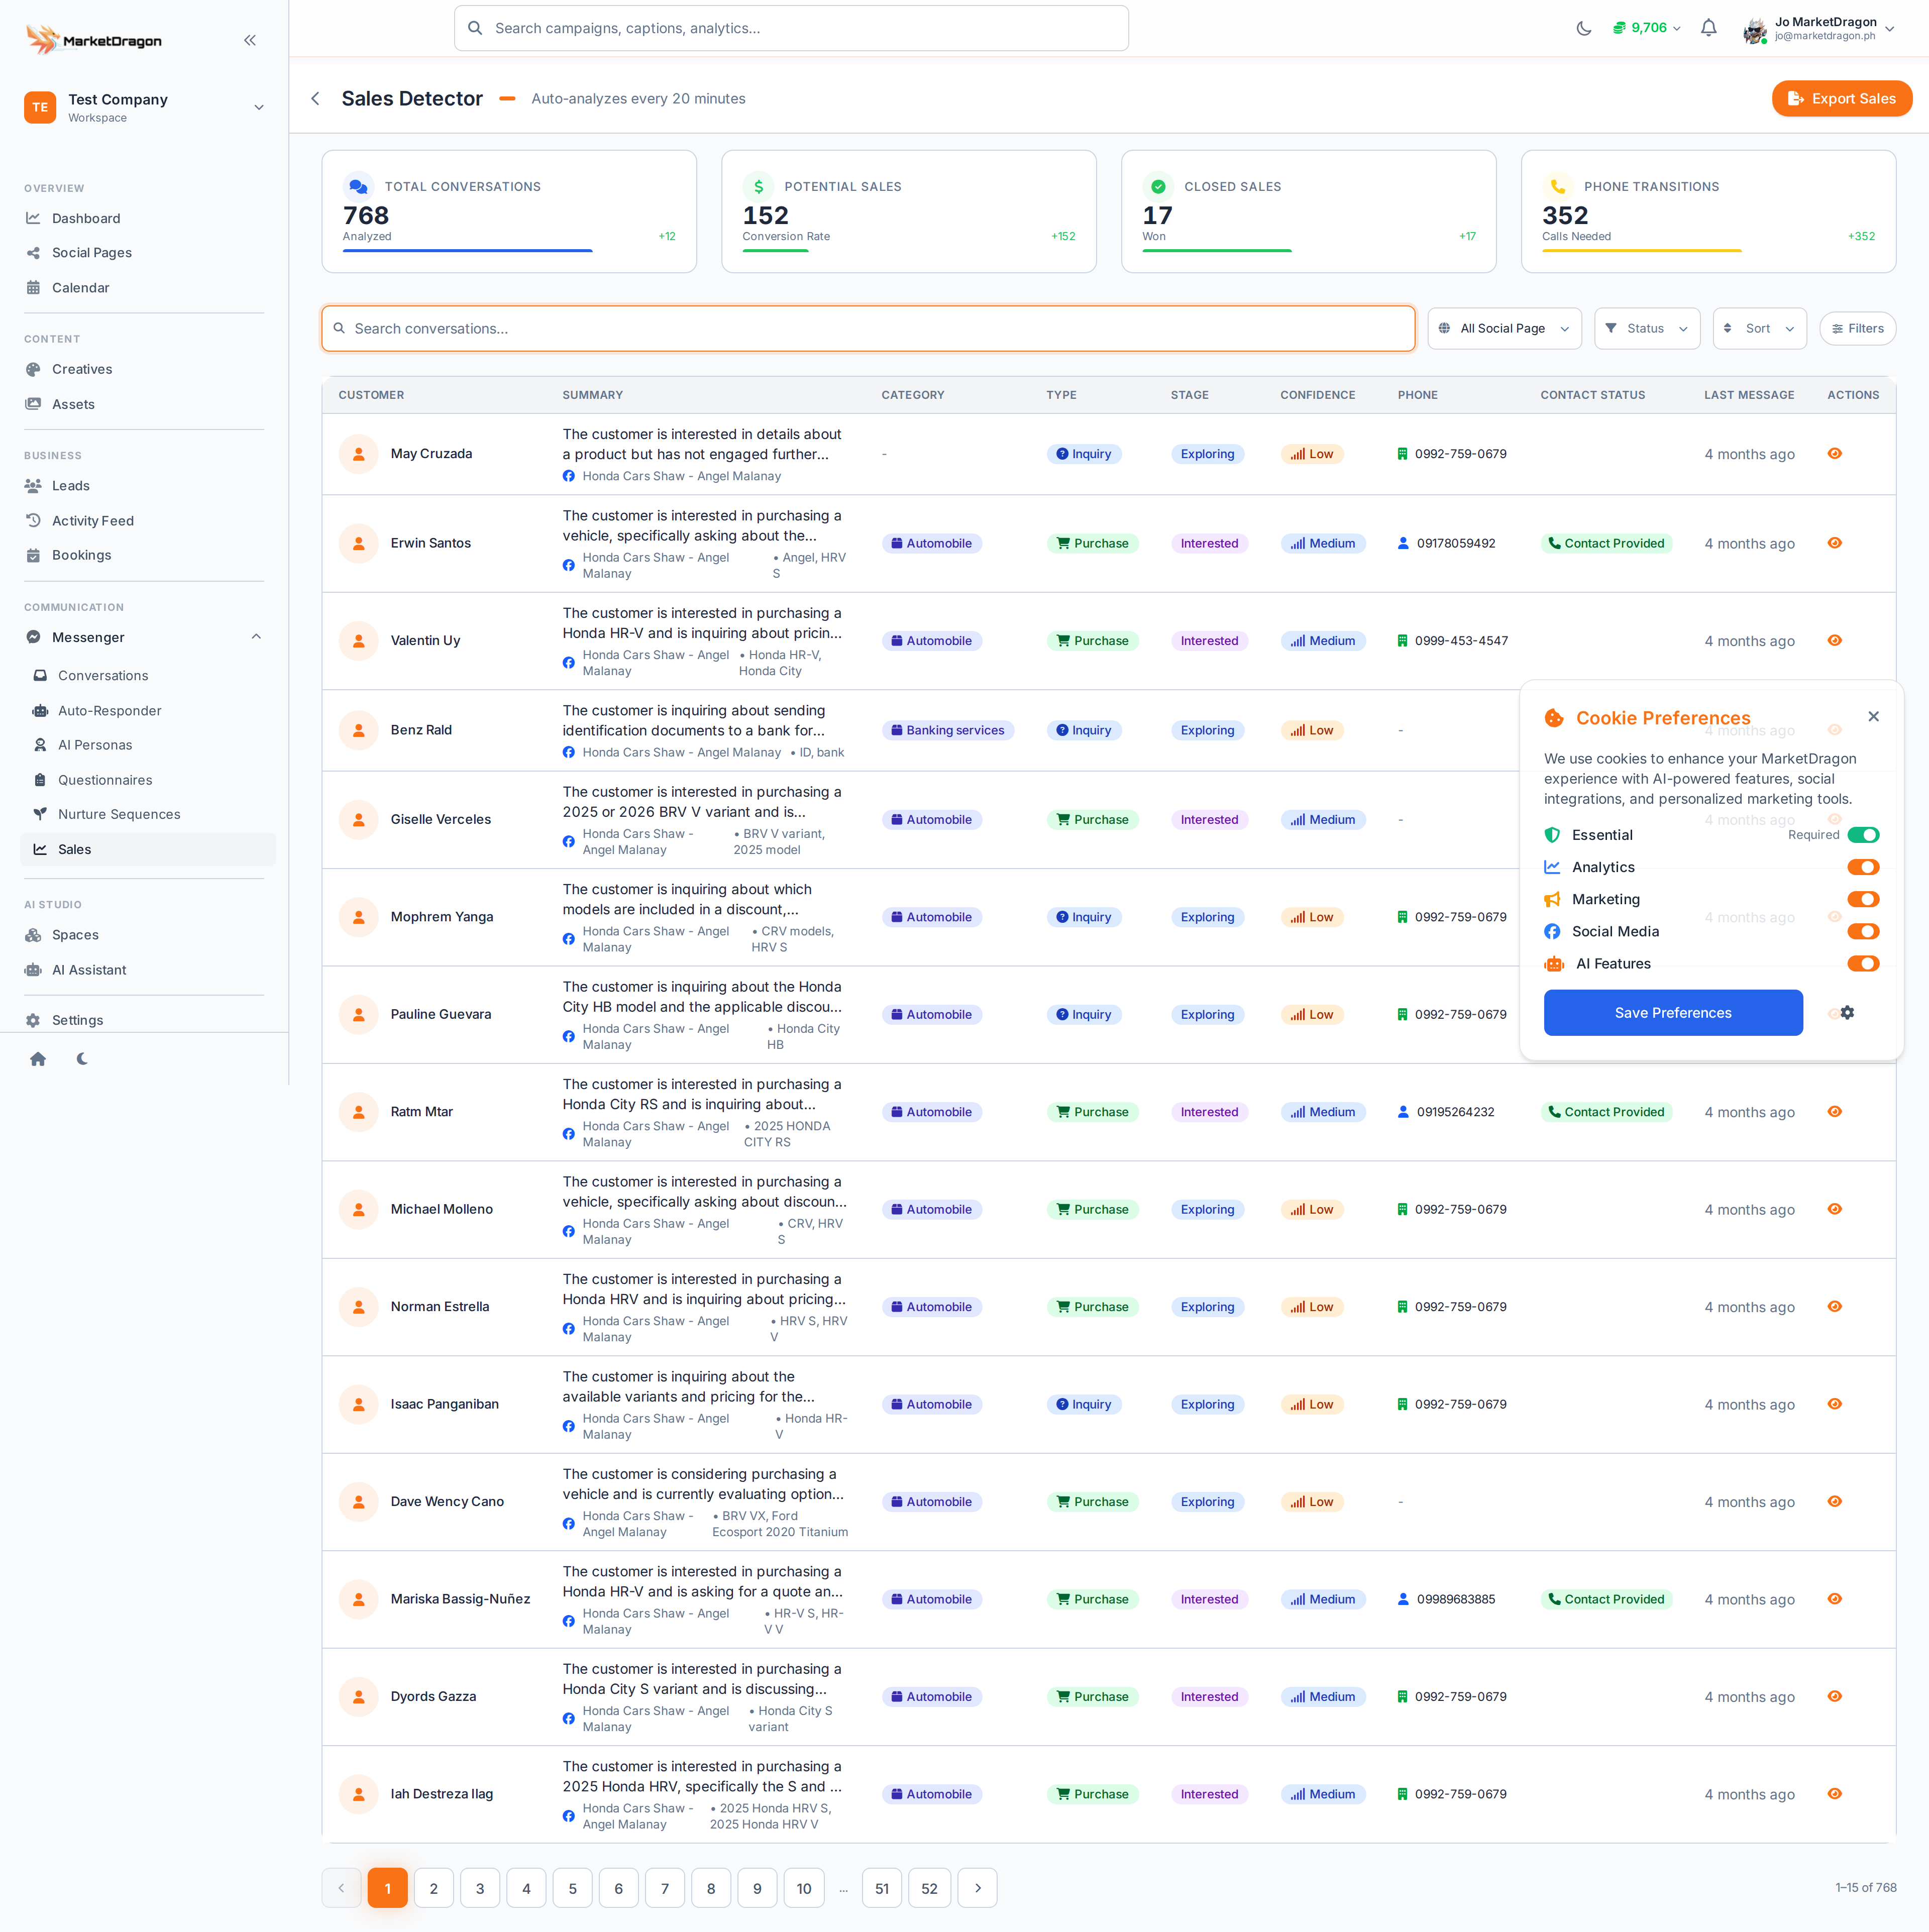Open notifications bell
Image resolution: width=1929 pixels, height=1932 pixels.
1708,28
